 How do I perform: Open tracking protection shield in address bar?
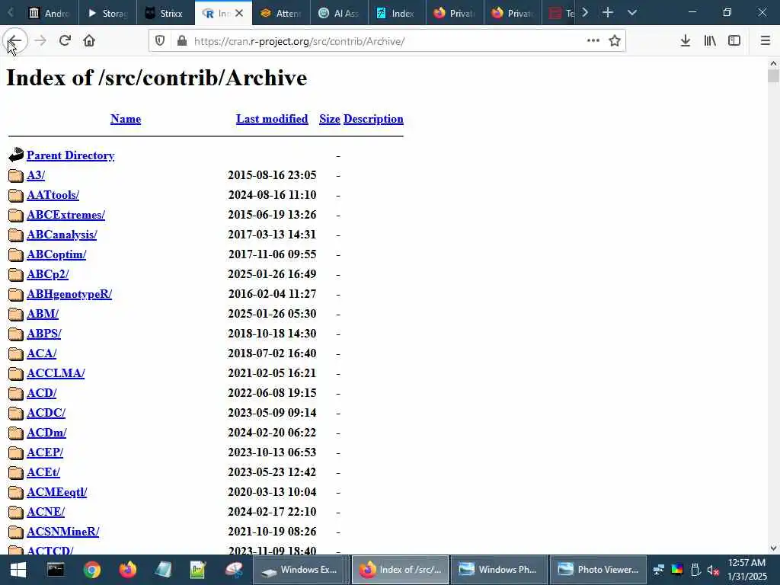pyautogui.click(x=160, y=41)
